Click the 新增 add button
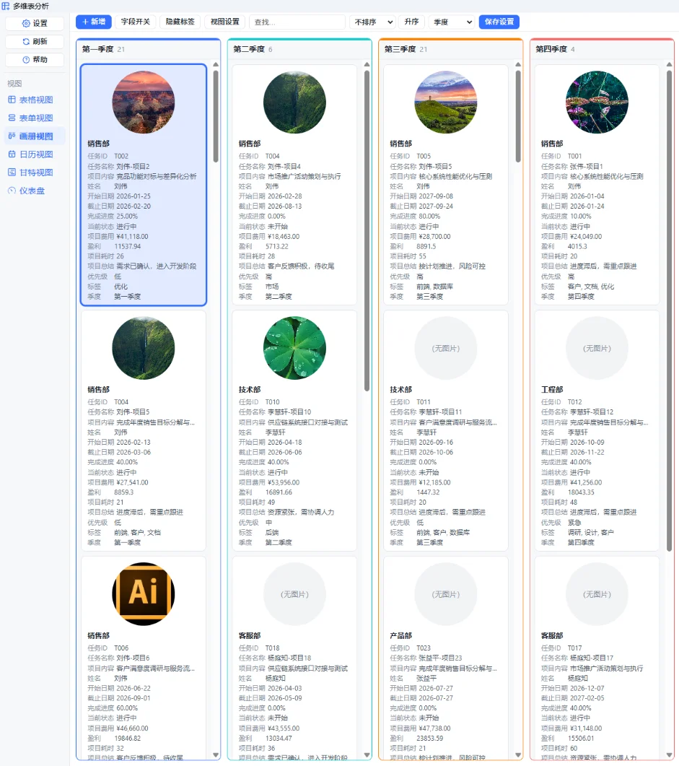 tap(94, 22)
